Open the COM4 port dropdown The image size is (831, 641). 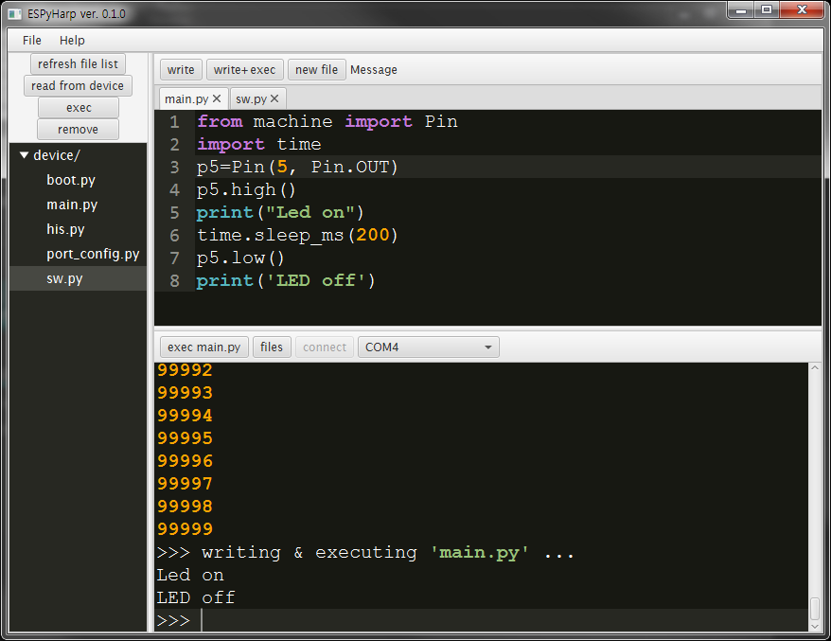pyautogui.click(x=428, y=347)
